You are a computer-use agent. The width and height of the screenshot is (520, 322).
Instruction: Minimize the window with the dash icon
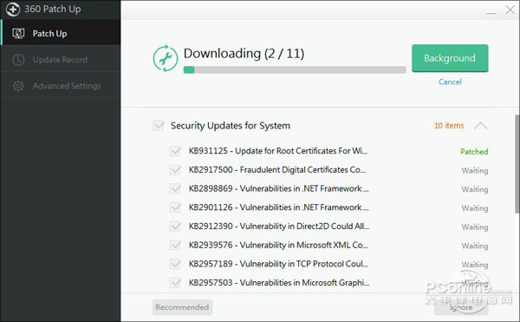491,13
